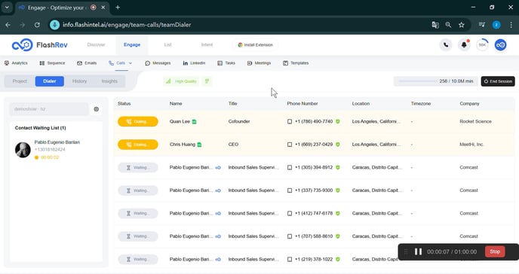Screen dimensions: 519x274
Task: Click verified shield for +1 (305) 394-8912
Action: pyautogui.click(x=338, y=167)
